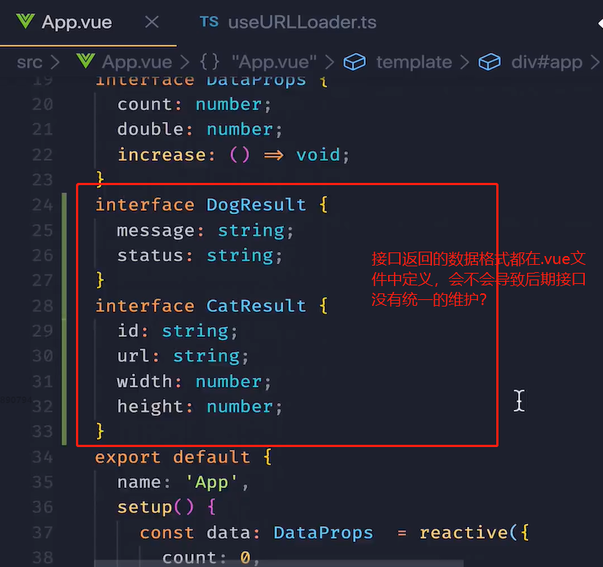Expand breadcrumb chevron after src
The width and height of the screenshot is (603, 567).
(x=56, y=62)
